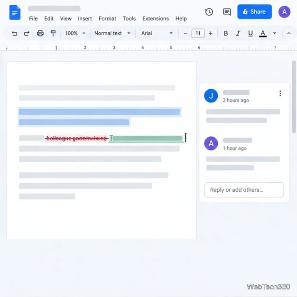
Task: Select the Paint format tool
Action: pos(53,33)
